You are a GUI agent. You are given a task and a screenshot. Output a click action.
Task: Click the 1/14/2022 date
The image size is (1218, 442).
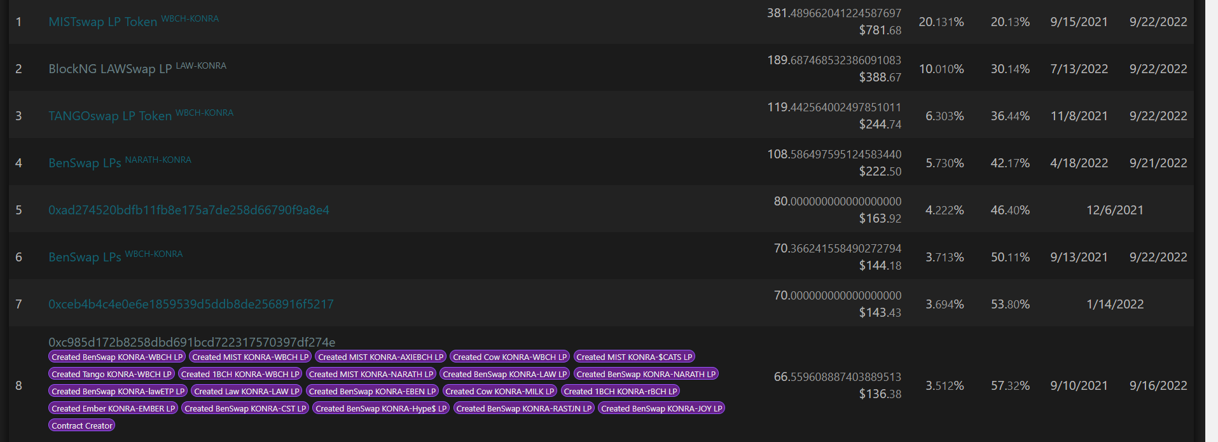[1115, 304]
